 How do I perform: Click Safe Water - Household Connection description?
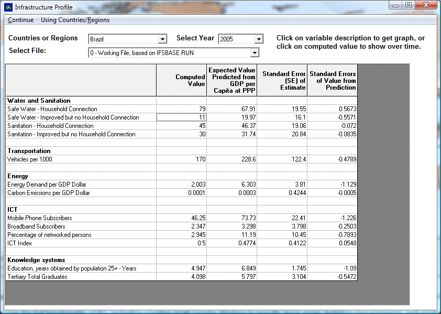[52, 109]
